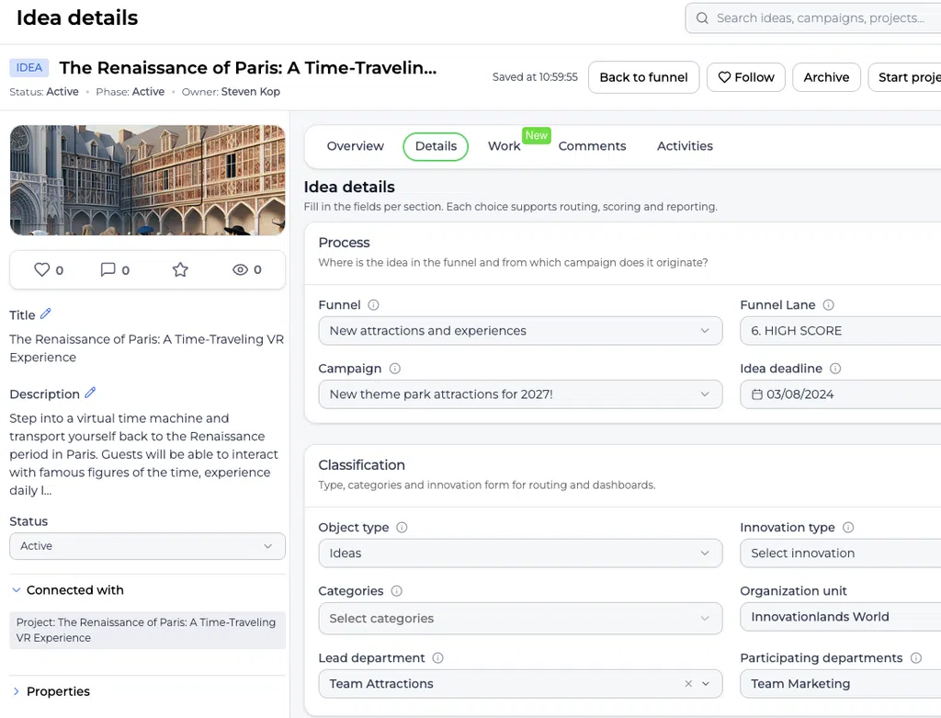941x718 pixels.
Task: Show info for the Funnel Lane field
Action: pos(828,305)
